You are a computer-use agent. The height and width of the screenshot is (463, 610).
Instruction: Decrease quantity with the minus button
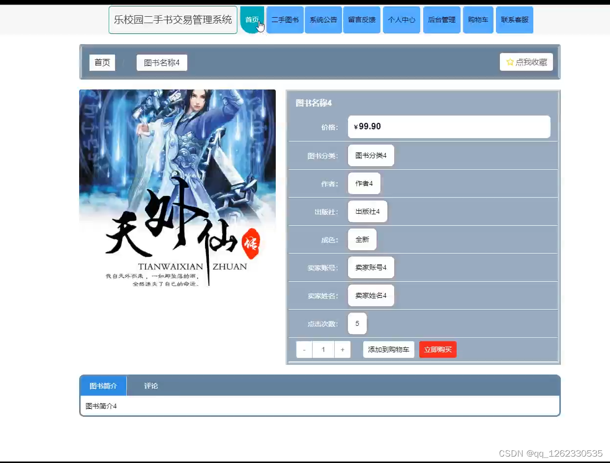tap(304, 349)
